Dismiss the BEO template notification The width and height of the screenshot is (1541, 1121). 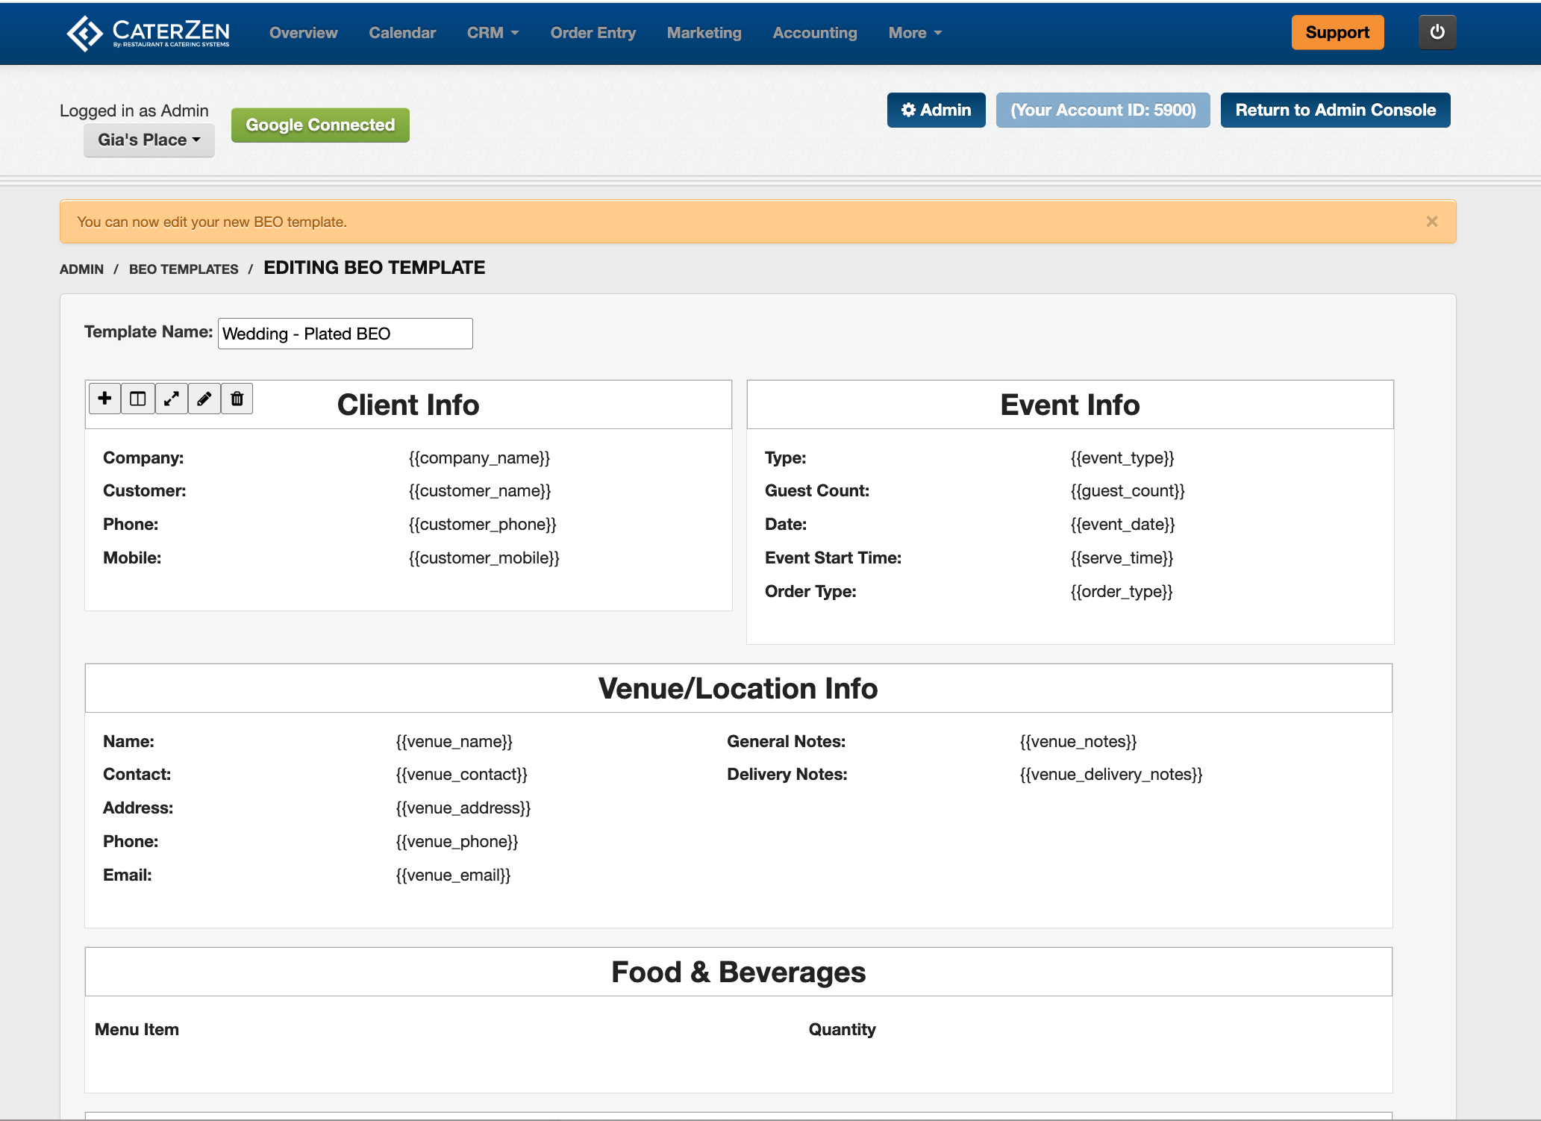click(x=1431, y=222)
